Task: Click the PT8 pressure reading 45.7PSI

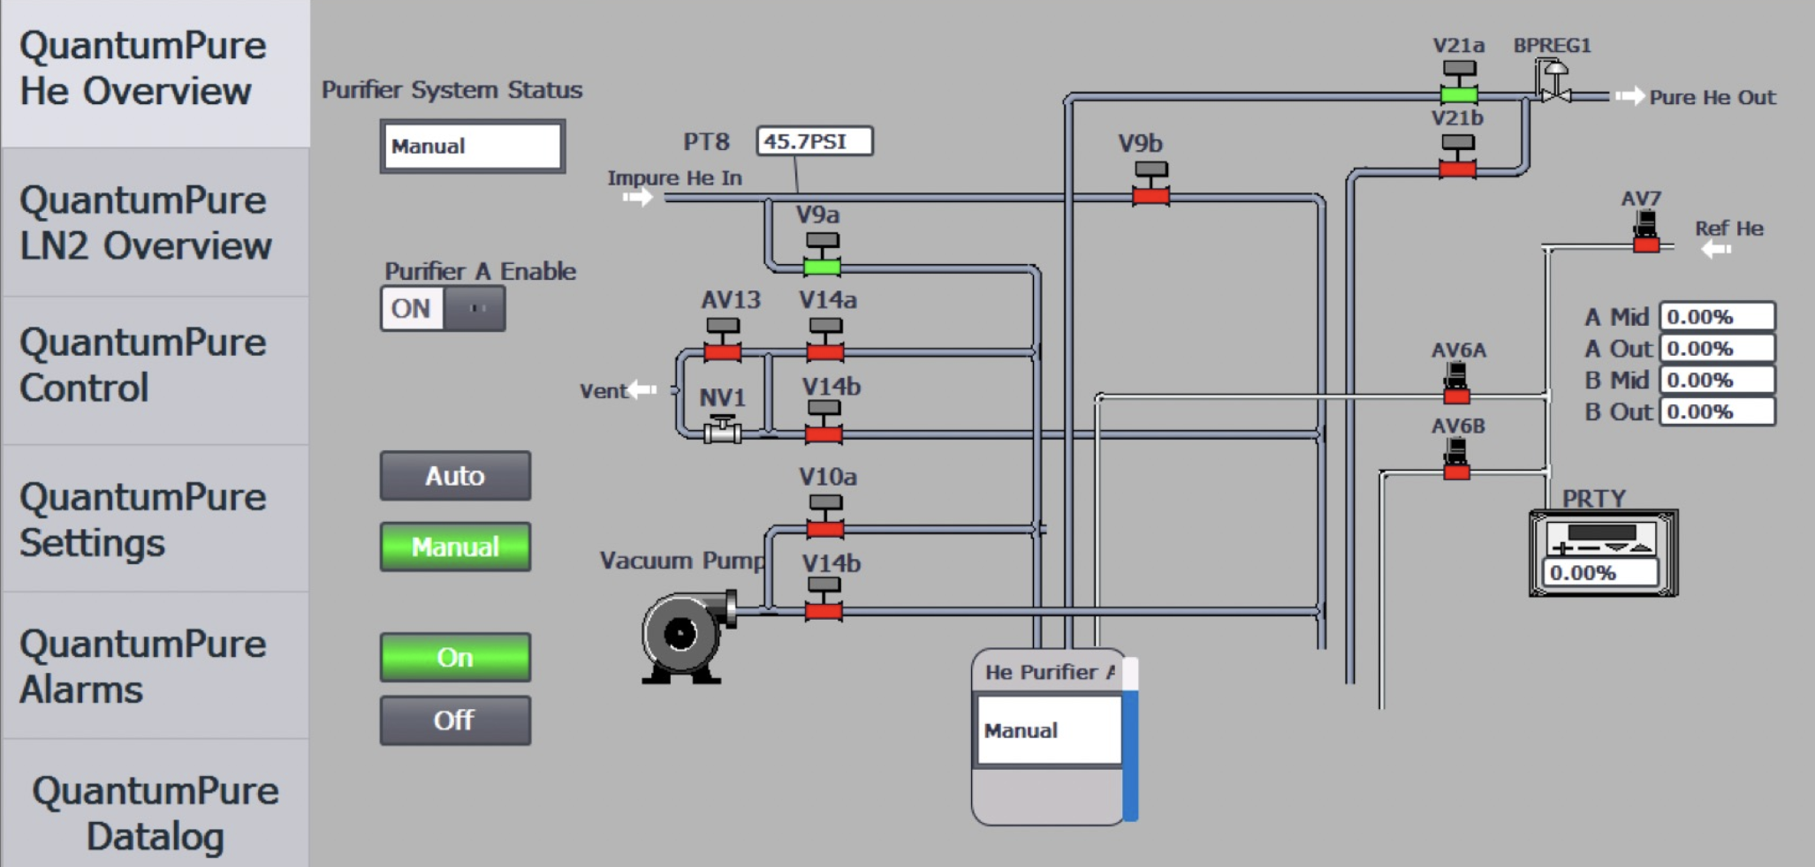Action: [x=815, y=141]
